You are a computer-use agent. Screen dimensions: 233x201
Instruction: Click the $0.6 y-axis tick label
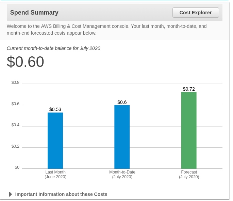pos(15,104)
